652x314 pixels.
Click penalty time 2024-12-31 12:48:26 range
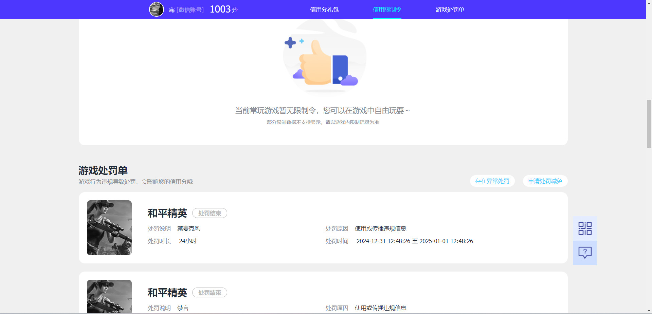point(415,241)
